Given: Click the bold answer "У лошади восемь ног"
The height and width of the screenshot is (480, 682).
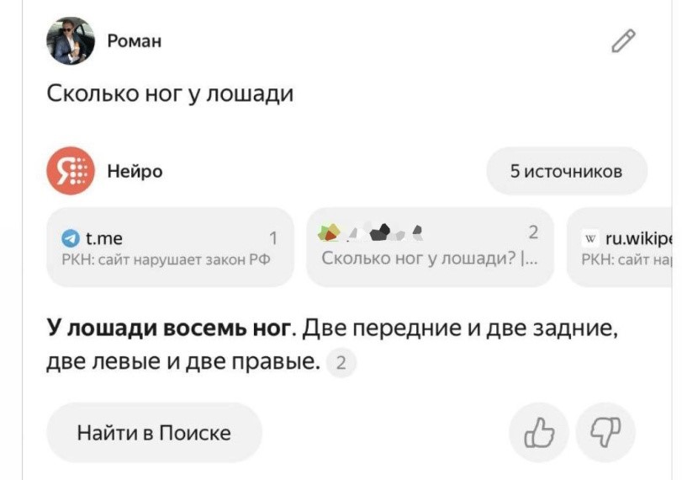Looking at the screenshot, I should 169,327.
